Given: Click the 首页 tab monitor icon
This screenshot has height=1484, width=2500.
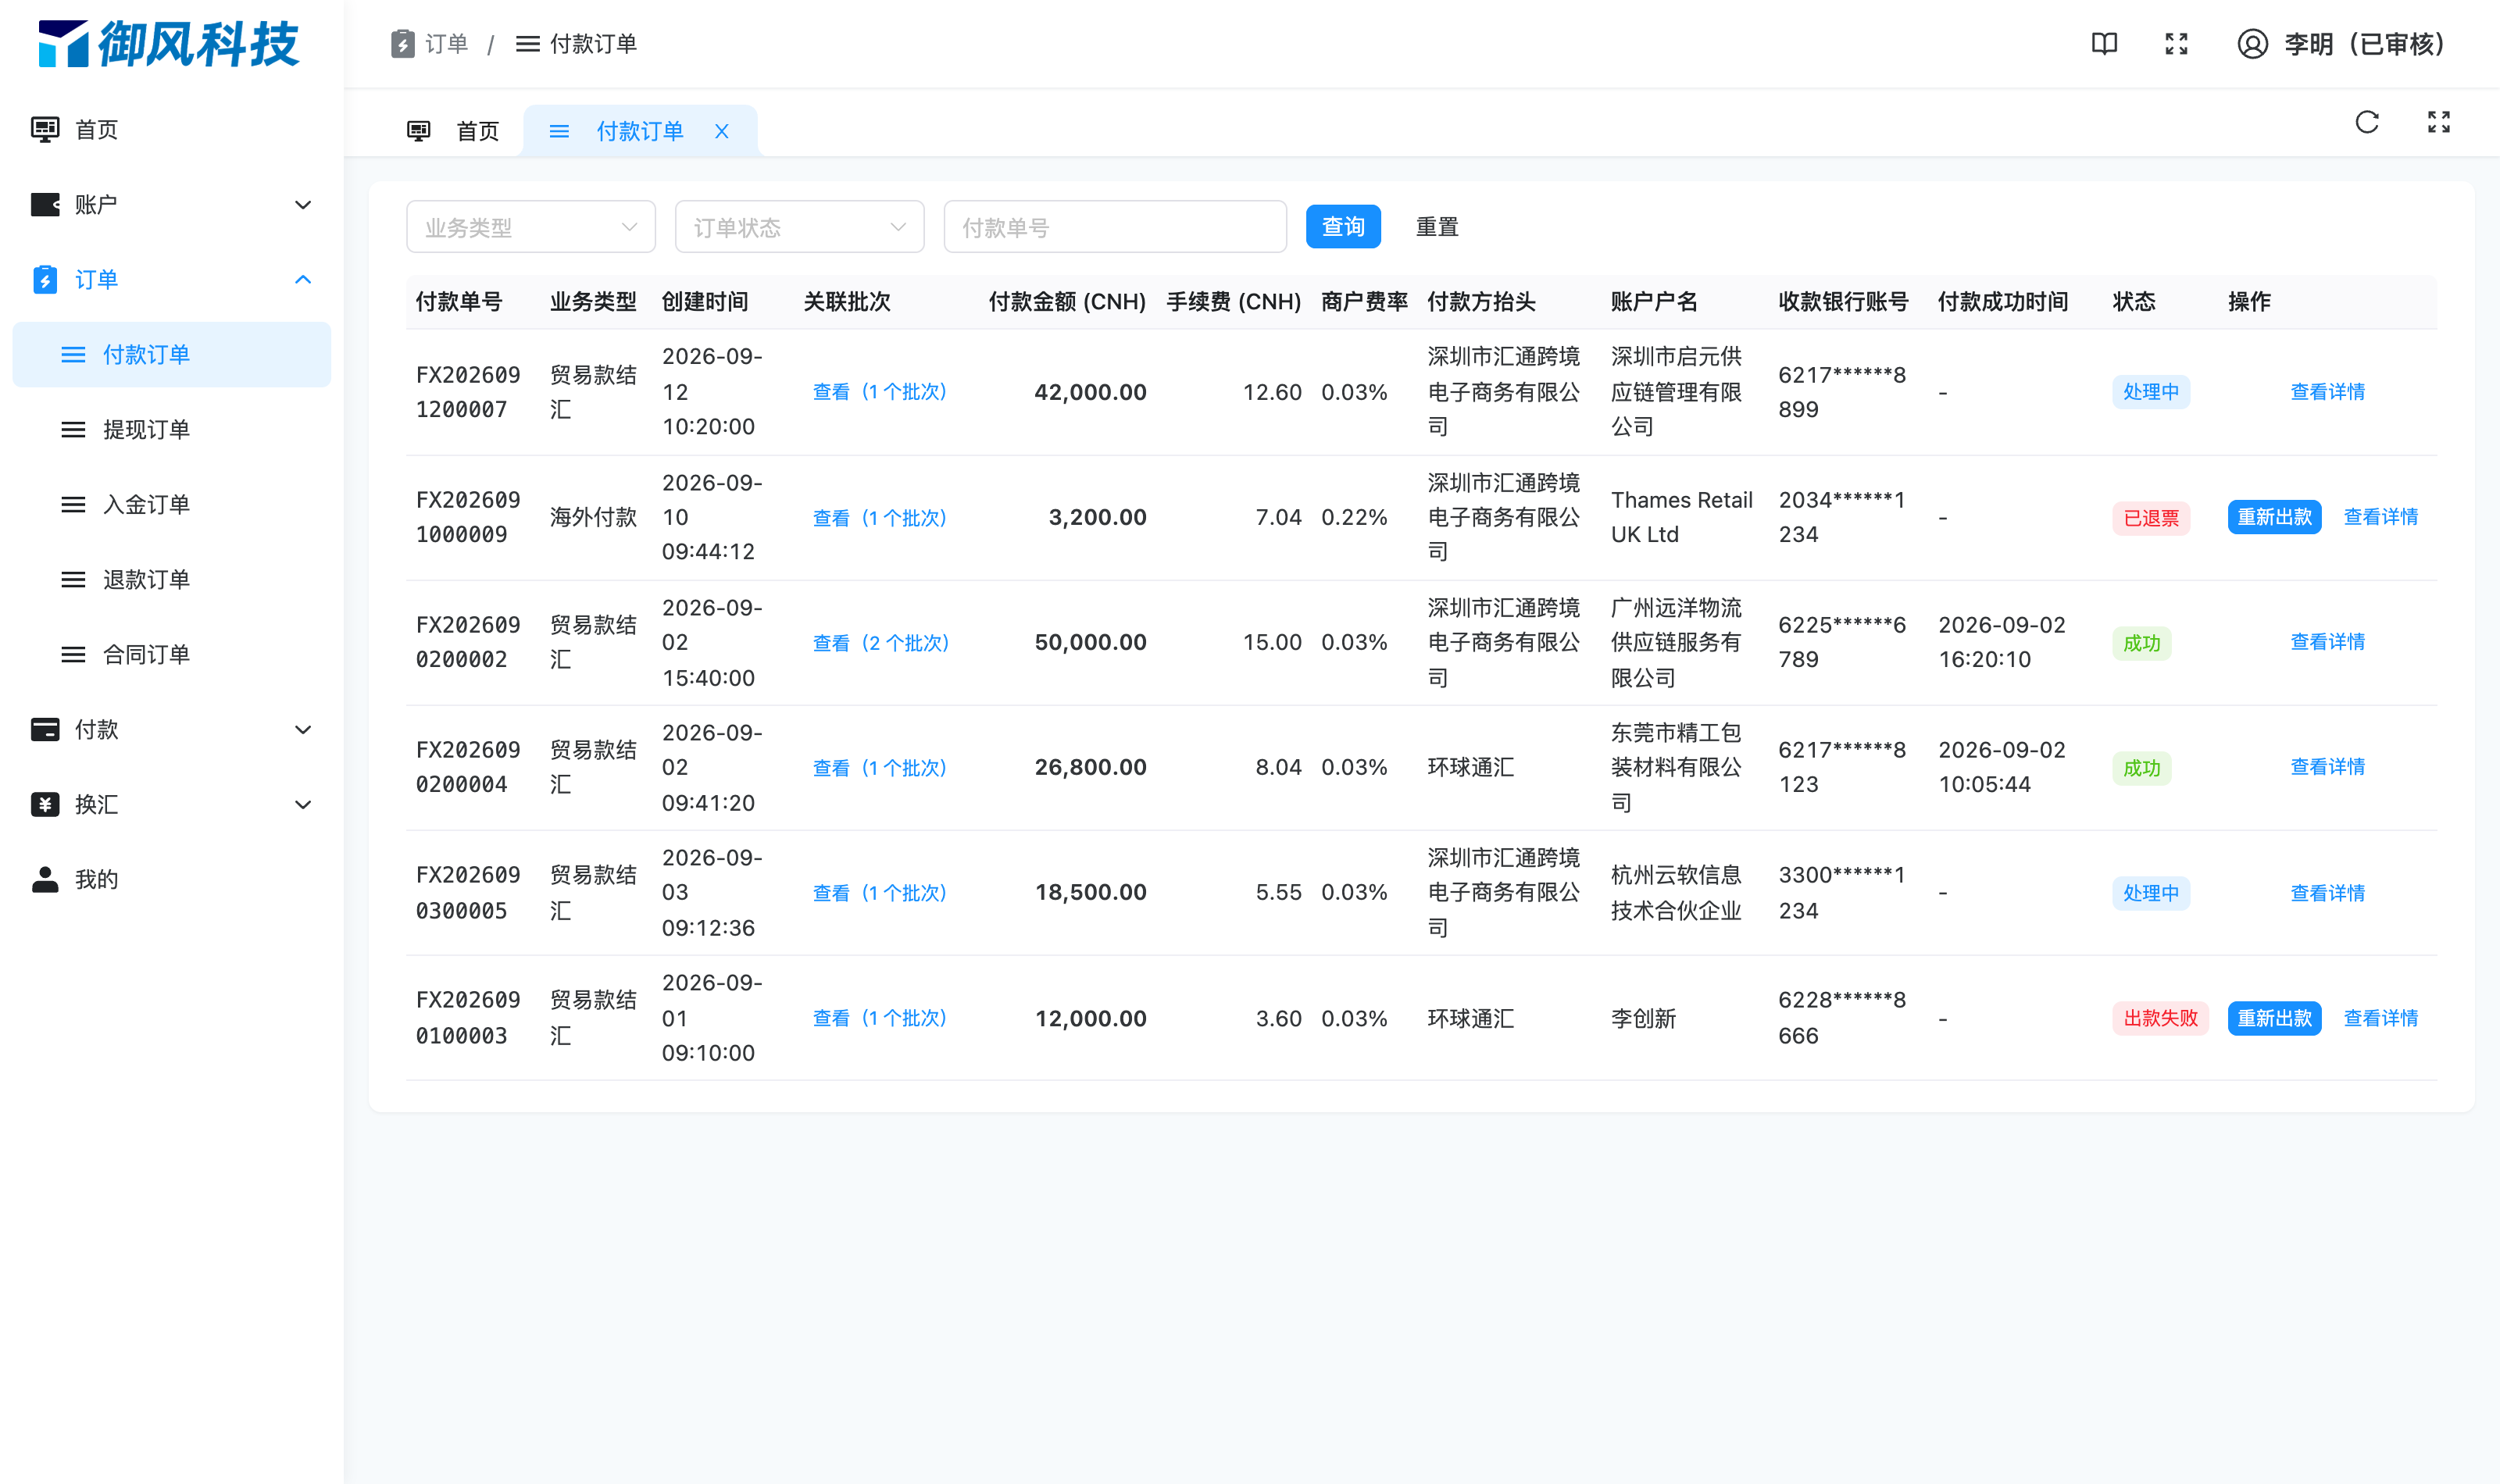Looking at the screenshot, I should (418, 131).
